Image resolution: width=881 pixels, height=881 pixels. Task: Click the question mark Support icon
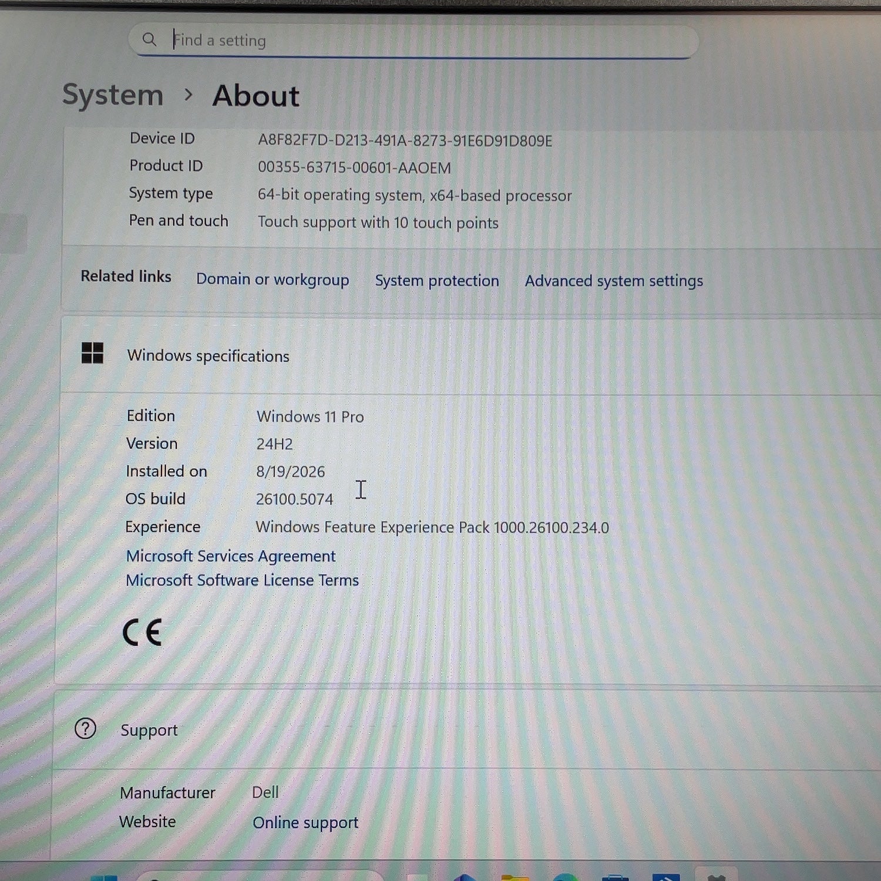point(86,729)
